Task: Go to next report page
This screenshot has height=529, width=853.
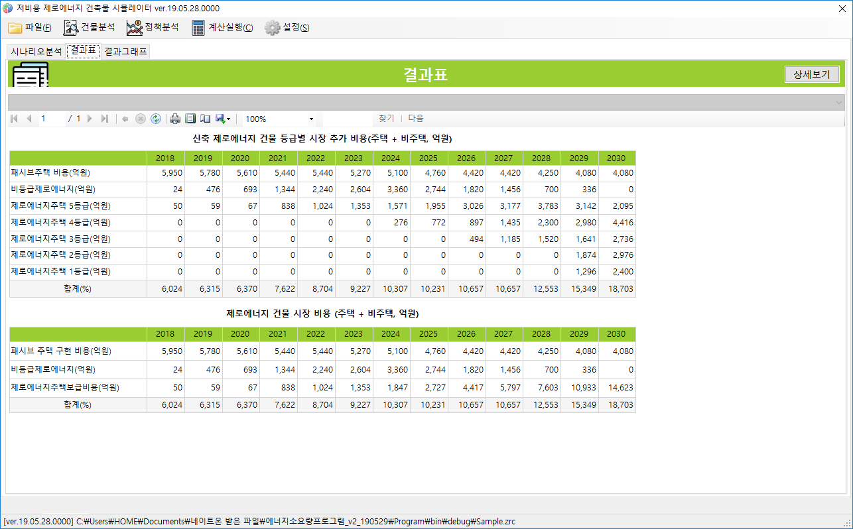Action: 90,119
